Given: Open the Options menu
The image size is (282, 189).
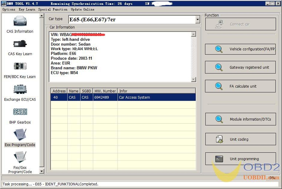Looking at the screenshot, I should (x=9, y=9).
